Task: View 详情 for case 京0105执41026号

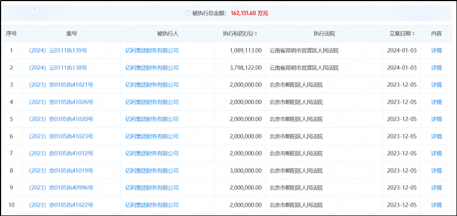Action: tap(436, 102)
